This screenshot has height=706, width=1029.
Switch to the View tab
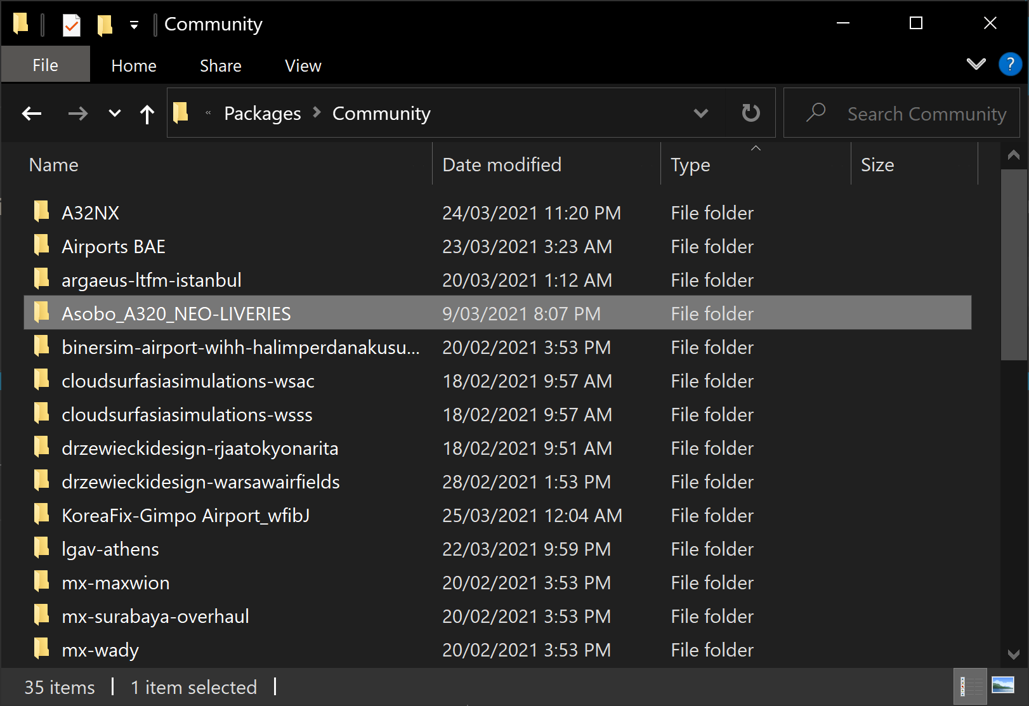(x=303, y=66)
